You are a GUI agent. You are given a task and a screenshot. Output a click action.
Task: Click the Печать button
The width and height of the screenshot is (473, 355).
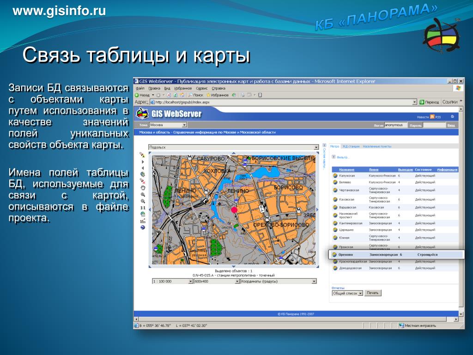click(373, 293)
